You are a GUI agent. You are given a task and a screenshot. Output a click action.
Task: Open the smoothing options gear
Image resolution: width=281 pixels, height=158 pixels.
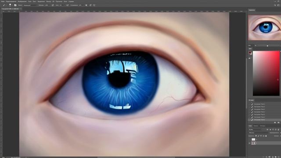(x=86, y=5)
